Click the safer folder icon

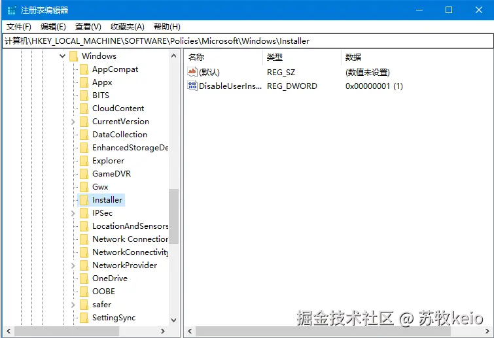tap(84, 305)
